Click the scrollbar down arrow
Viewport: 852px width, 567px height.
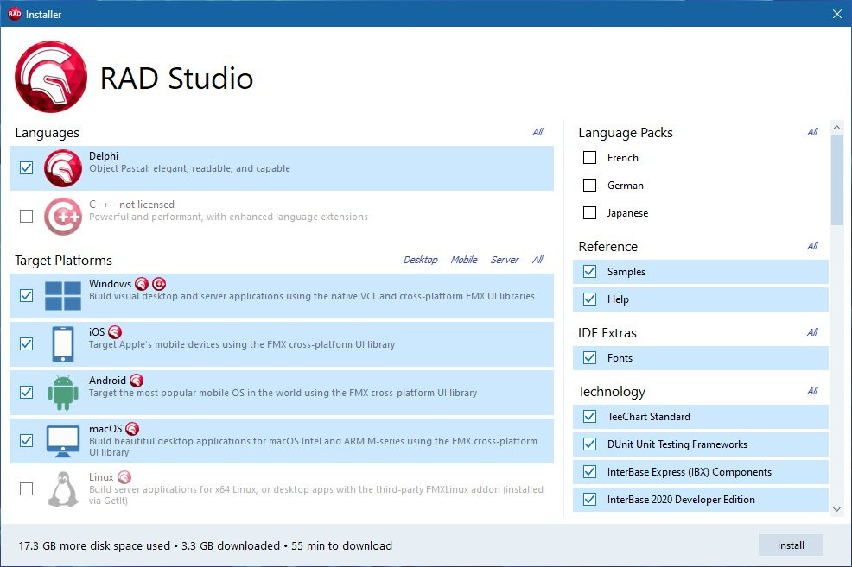pos(836,509)
